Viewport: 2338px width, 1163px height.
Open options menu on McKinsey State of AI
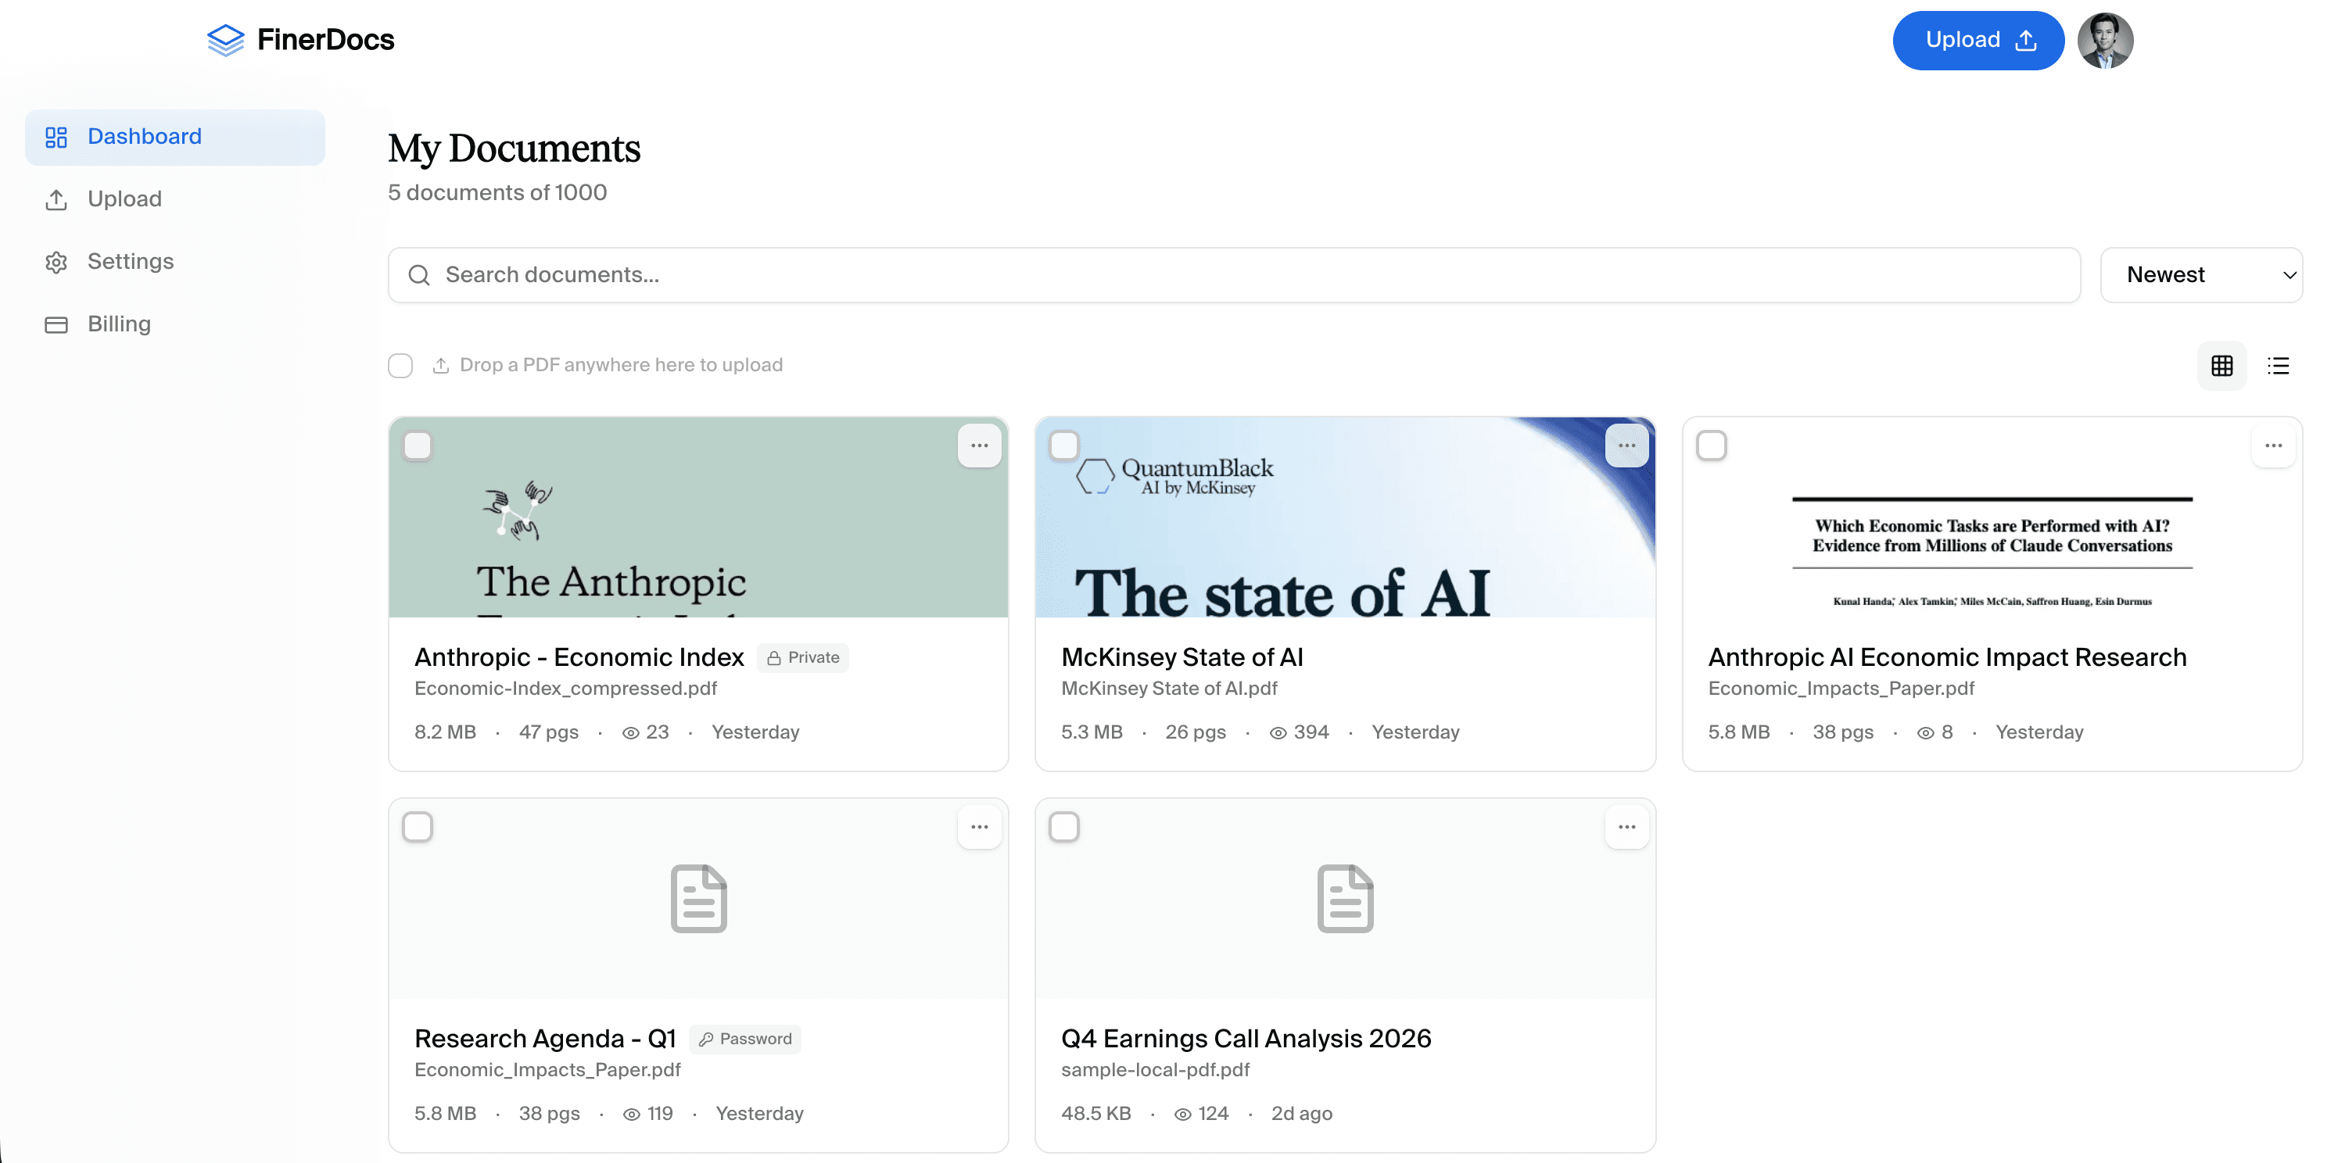(x=1626, y=445)
